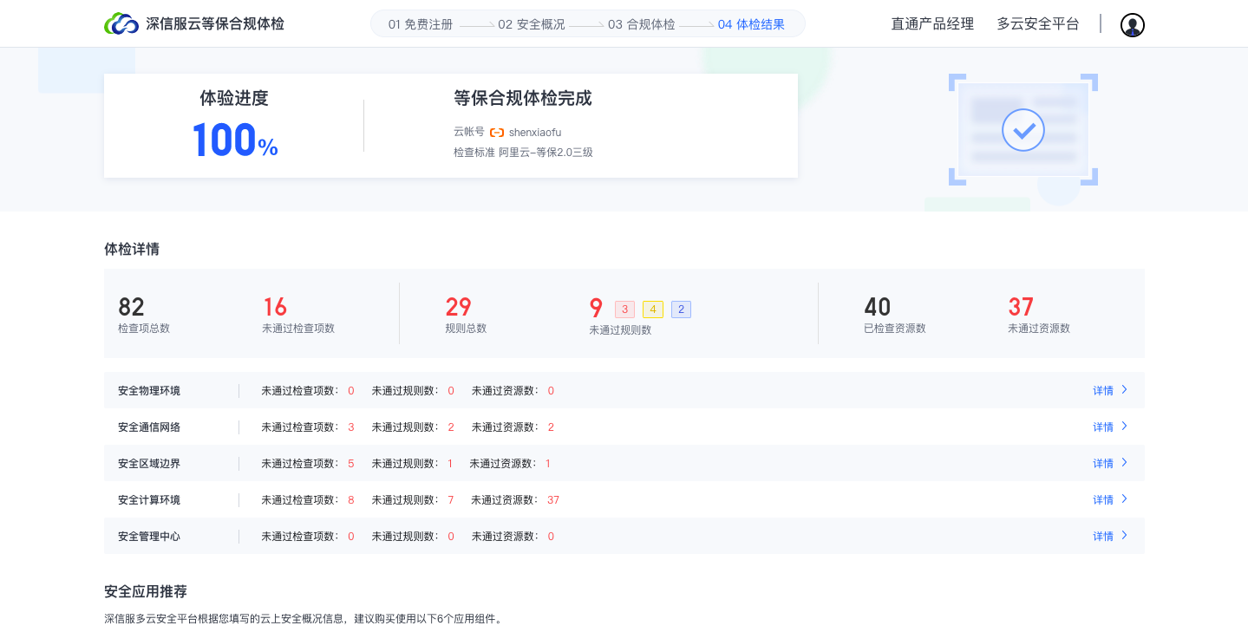Go to step 01 免费注册

[421, 24]
